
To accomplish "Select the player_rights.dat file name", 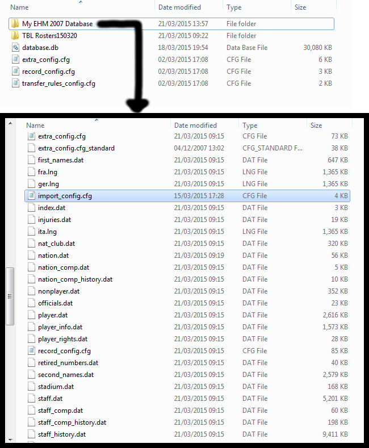I will [63, 339].
